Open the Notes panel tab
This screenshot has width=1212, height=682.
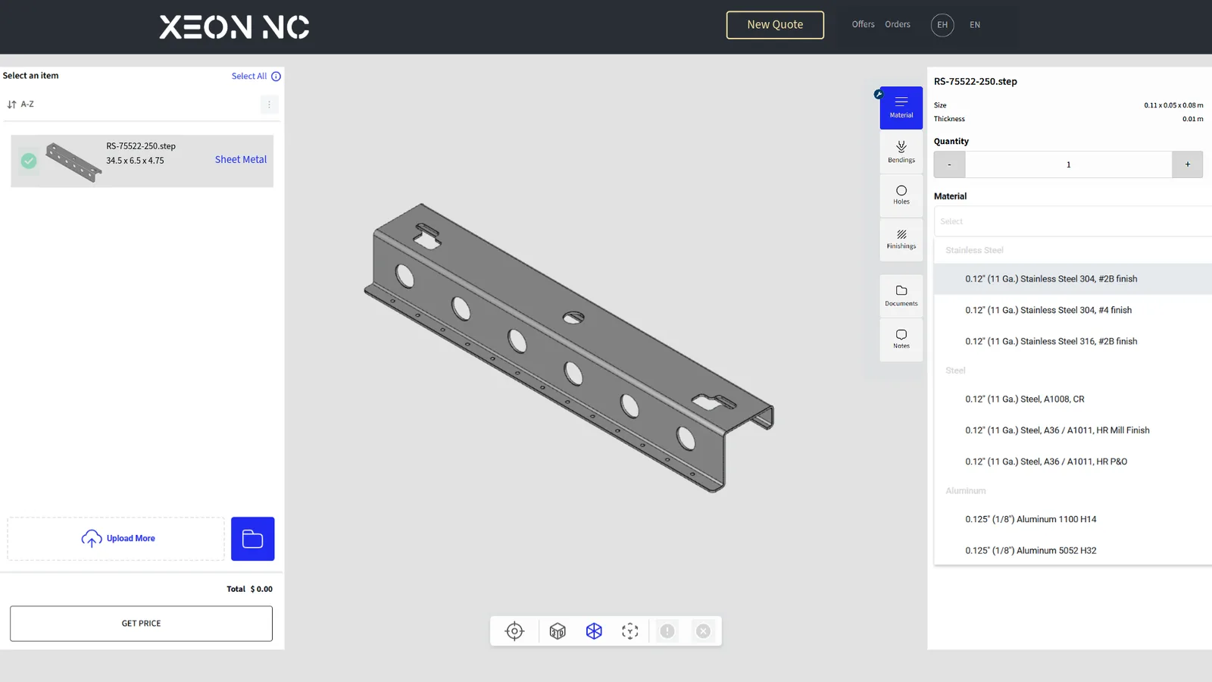pyautogui.click(x=901, y=339)
